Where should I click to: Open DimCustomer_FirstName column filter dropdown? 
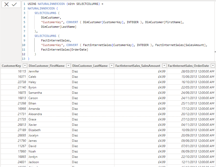tap(68, 66)
